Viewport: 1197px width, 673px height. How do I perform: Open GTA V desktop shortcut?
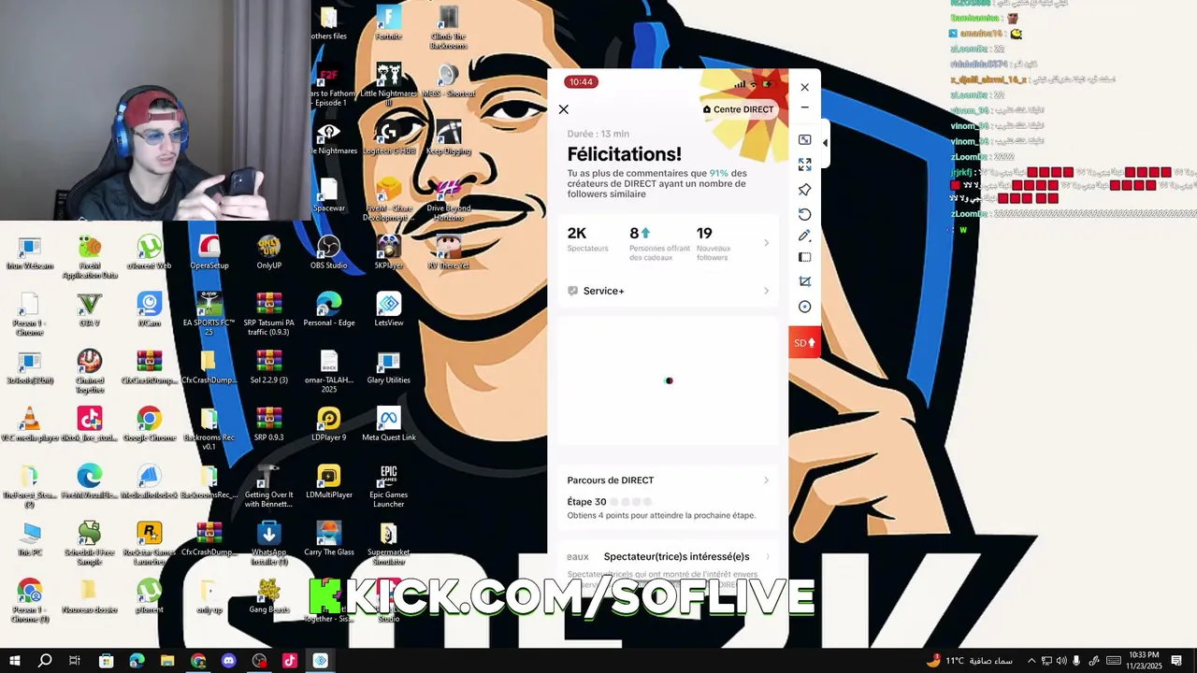(x=89, y=309)
